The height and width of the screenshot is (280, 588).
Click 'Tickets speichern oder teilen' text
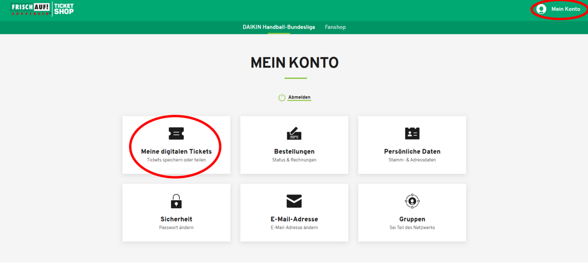(176, 160)
